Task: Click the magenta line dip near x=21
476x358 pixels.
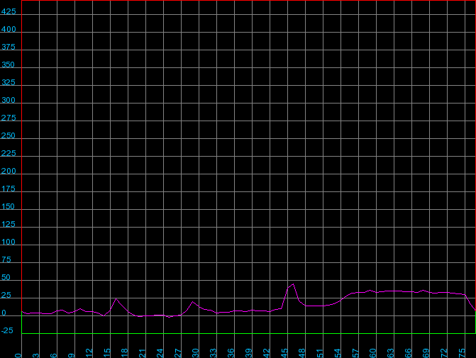Action: click(142, 316)
